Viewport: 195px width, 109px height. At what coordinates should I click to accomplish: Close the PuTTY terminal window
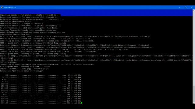[192, 7]
